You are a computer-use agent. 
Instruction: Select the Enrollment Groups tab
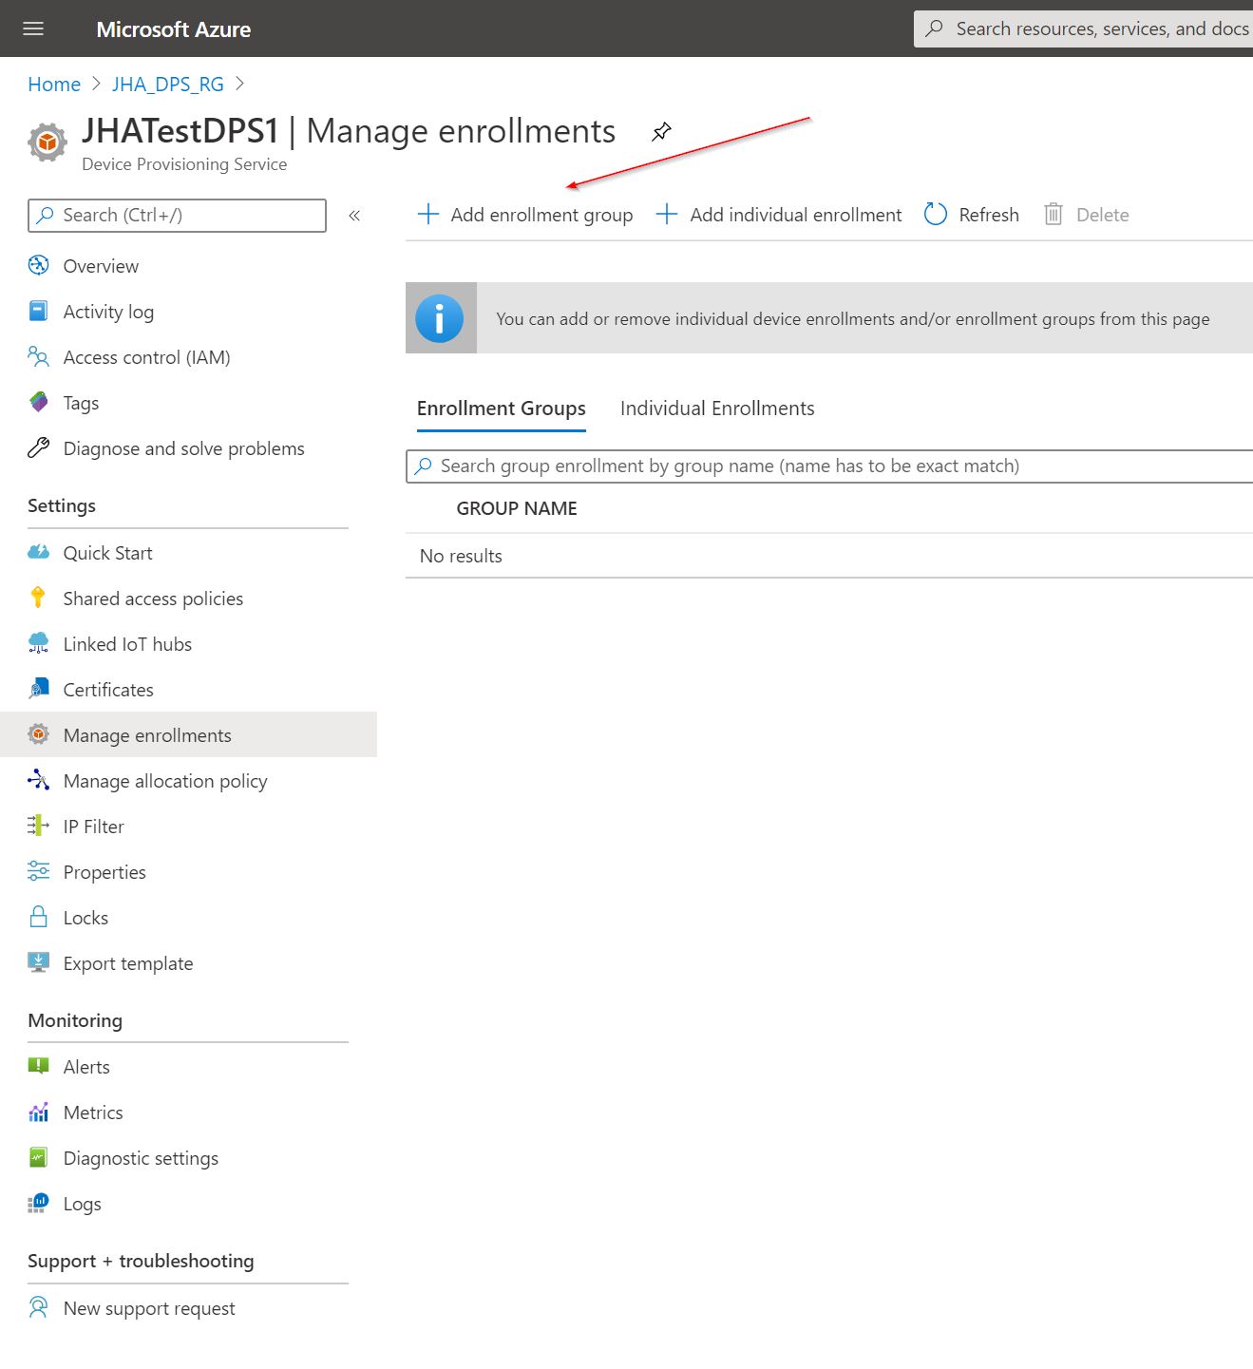click(x=501, y=408)
